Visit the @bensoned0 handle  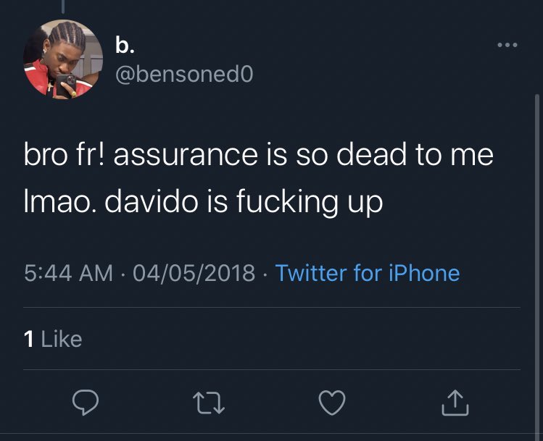[x=185, y=72]
